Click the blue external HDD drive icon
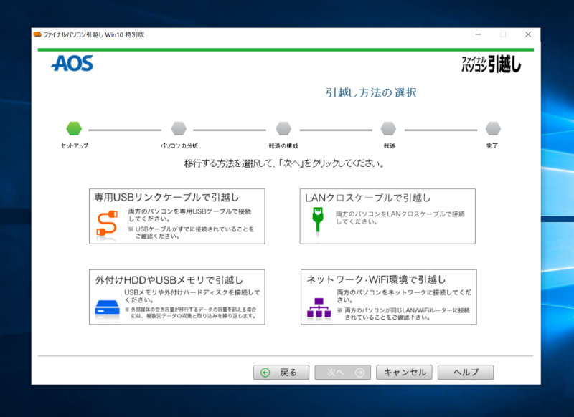Image resolution: width=574 pixels, height=417 pixels. tap(107, 308)
